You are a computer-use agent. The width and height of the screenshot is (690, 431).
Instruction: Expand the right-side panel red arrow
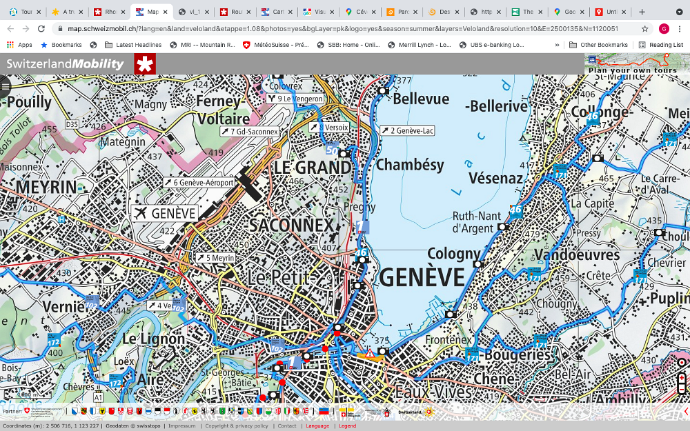pos(686,412)
